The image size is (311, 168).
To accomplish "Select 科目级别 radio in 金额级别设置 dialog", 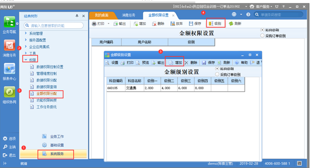I will [x=217, y=69].
